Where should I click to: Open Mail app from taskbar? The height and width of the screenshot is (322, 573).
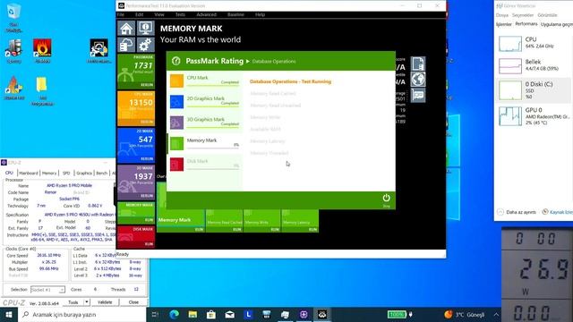tap(230, 314)
